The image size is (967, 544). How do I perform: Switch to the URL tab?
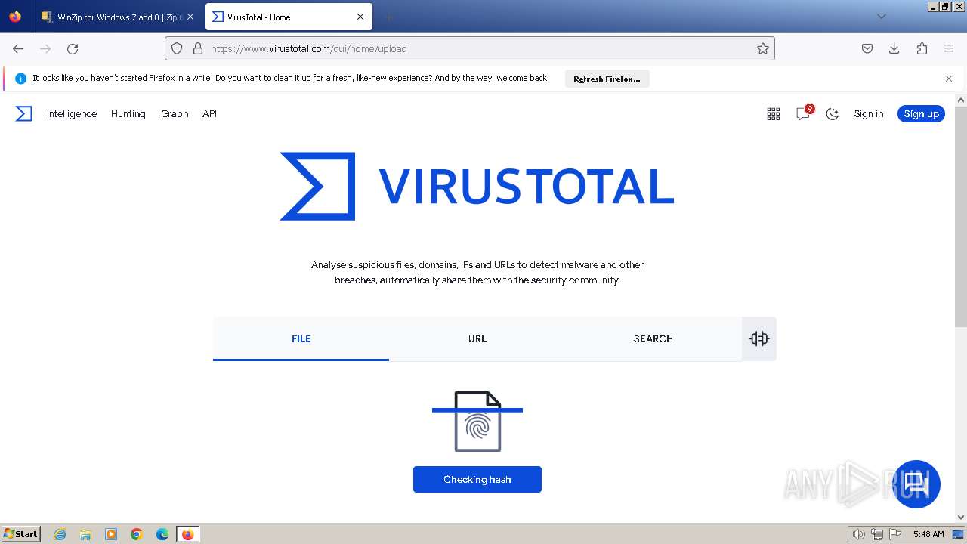[x=477, y=338]
